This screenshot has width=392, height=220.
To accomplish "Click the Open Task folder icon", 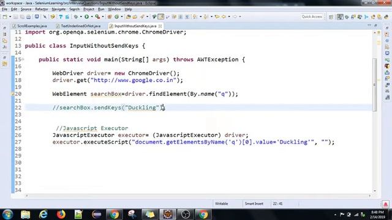I will pos(135,16).
